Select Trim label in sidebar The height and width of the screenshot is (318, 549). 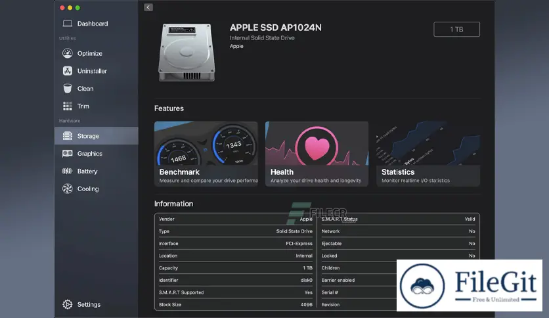83,106
